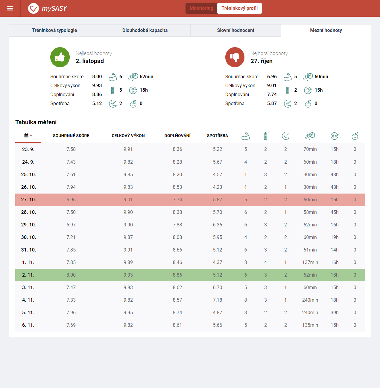Click the mySASY heart logo
The image size is (380, 388).
click(x=34, y=8)
